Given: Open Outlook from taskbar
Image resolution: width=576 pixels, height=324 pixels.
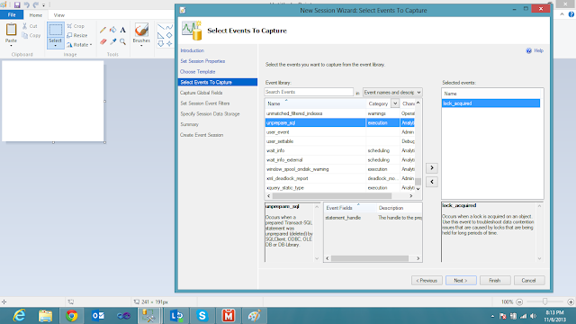Looking at the screenshot, I should click(x=98, y=316).
